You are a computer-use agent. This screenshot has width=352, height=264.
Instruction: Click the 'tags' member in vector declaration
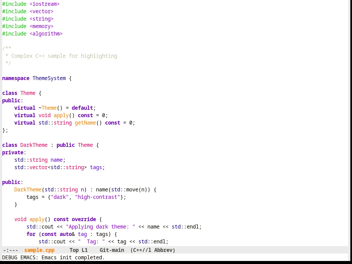96,167
